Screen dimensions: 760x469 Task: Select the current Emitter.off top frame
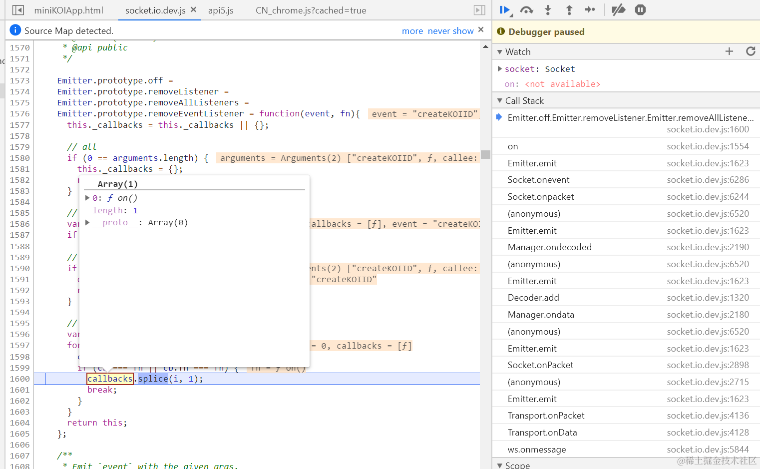tap(626, 123)
